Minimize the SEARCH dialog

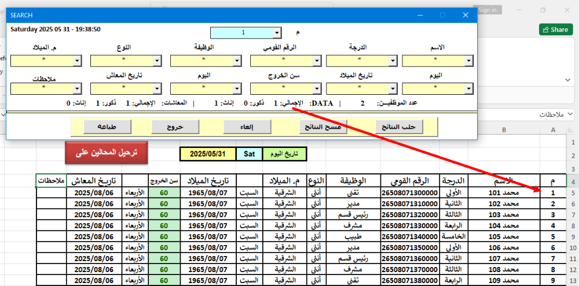pos(420,15)
